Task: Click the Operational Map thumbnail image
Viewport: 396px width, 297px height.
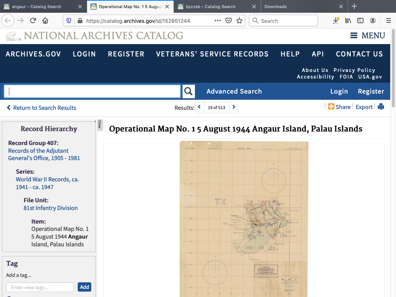Action: point(244,218)
